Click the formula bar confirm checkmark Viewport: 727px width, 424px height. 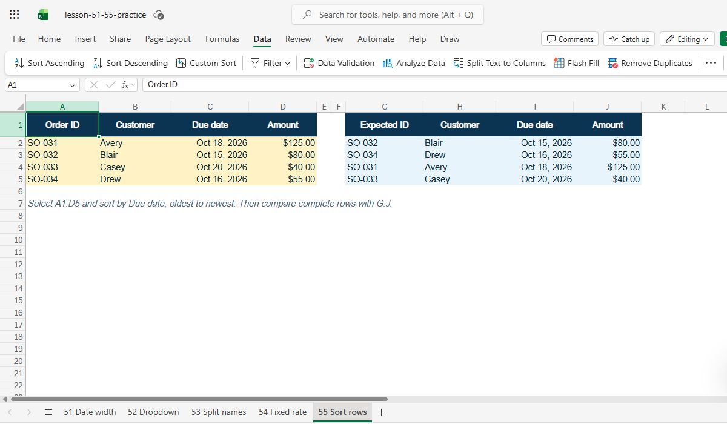[110, 85]
